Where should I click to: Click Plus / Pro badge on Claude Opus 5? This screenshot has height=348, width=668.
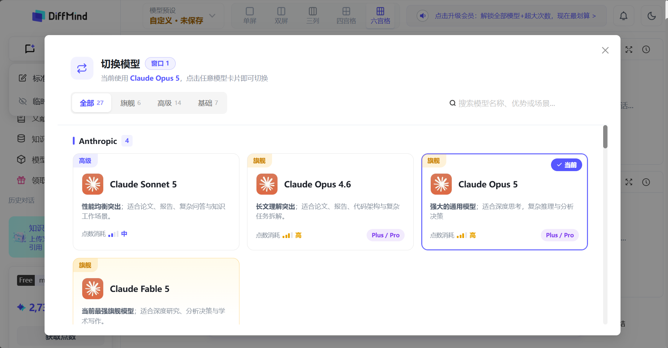coord(560,235)
